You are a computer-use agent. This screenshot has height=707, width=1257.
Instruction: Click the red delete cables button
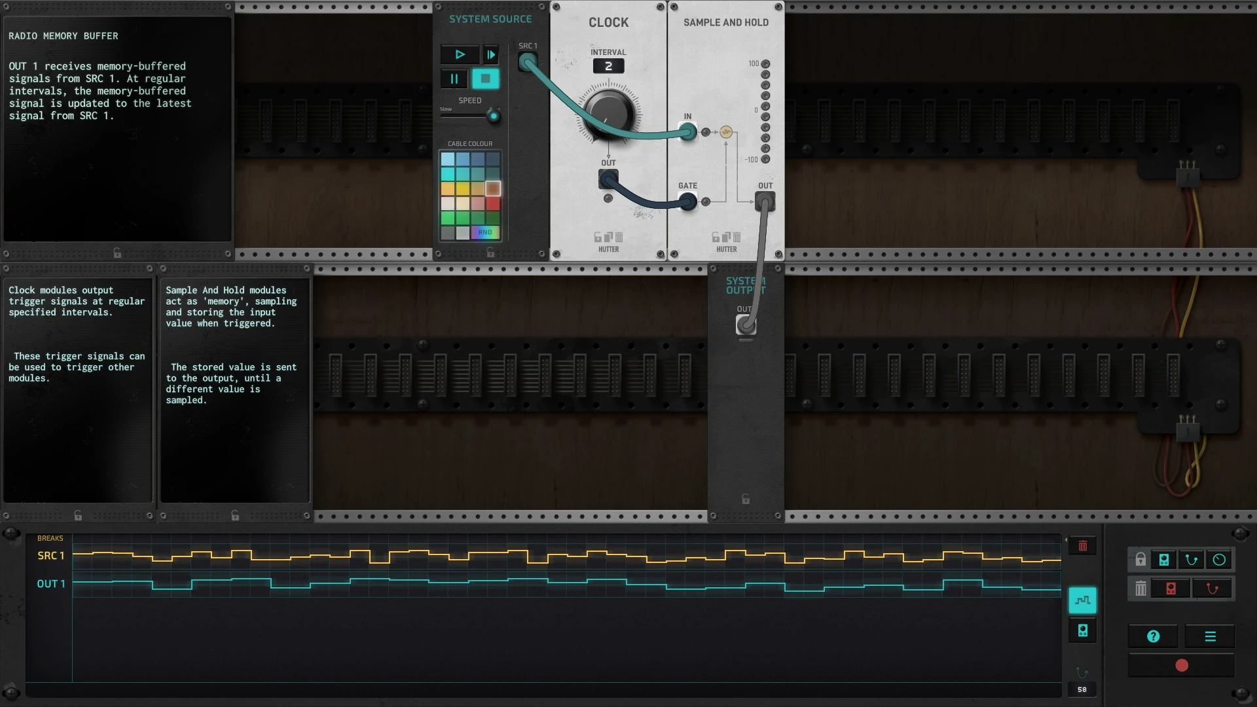[x=1212, y=589]
